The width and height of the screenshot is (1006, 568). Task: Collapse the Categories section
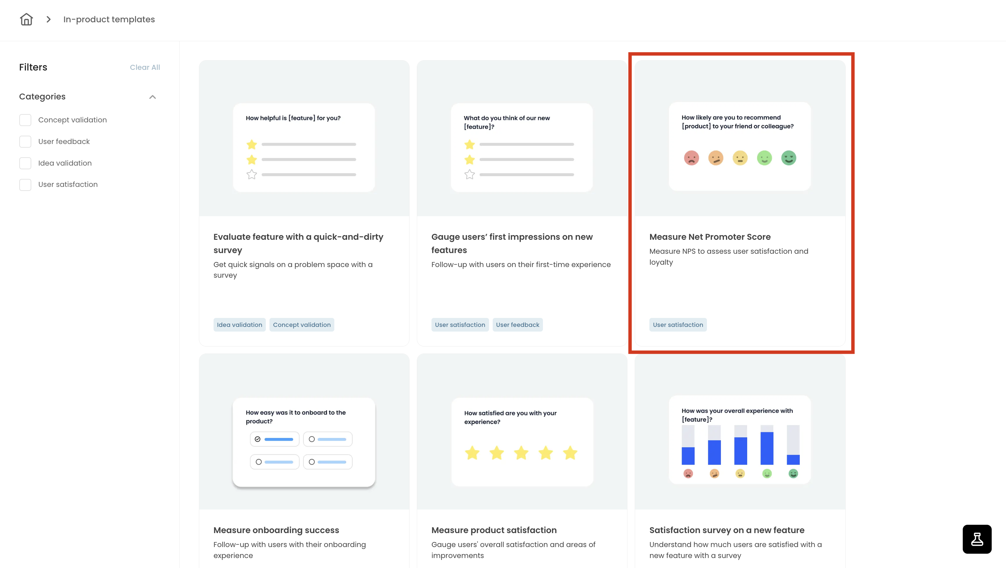coord(152,97)
